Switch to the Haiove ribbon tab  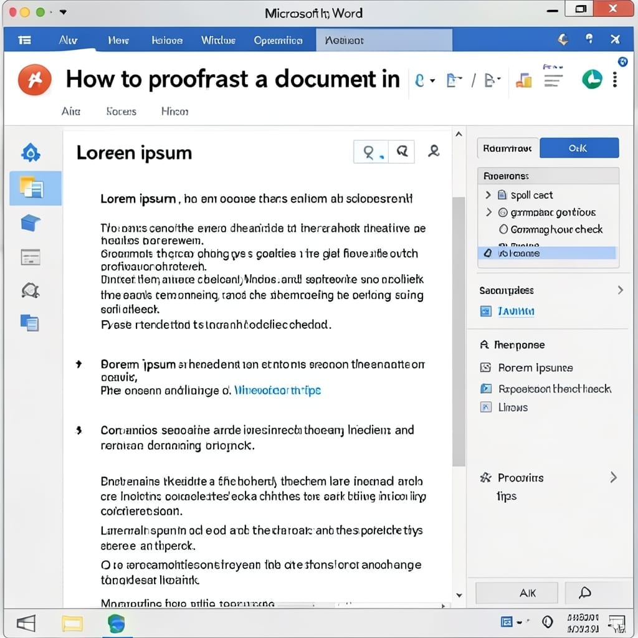(x=167, y=40)
